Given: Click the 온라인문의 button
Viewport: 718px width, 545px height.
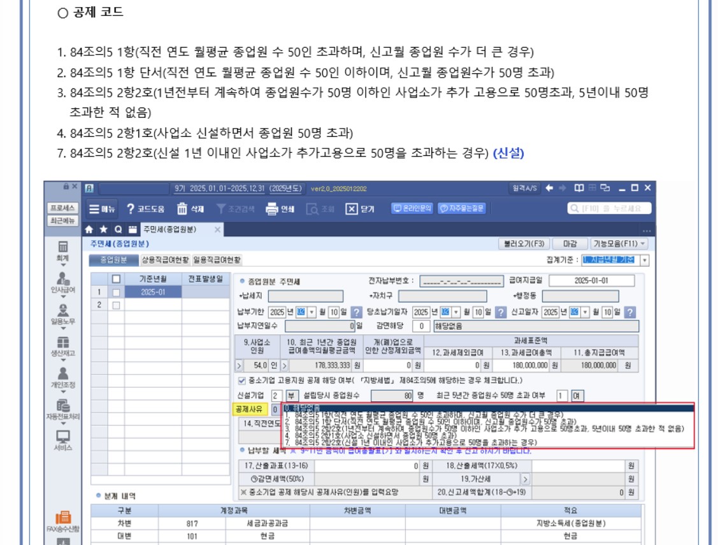Looking at the screenshot, I should click(412, 208).
